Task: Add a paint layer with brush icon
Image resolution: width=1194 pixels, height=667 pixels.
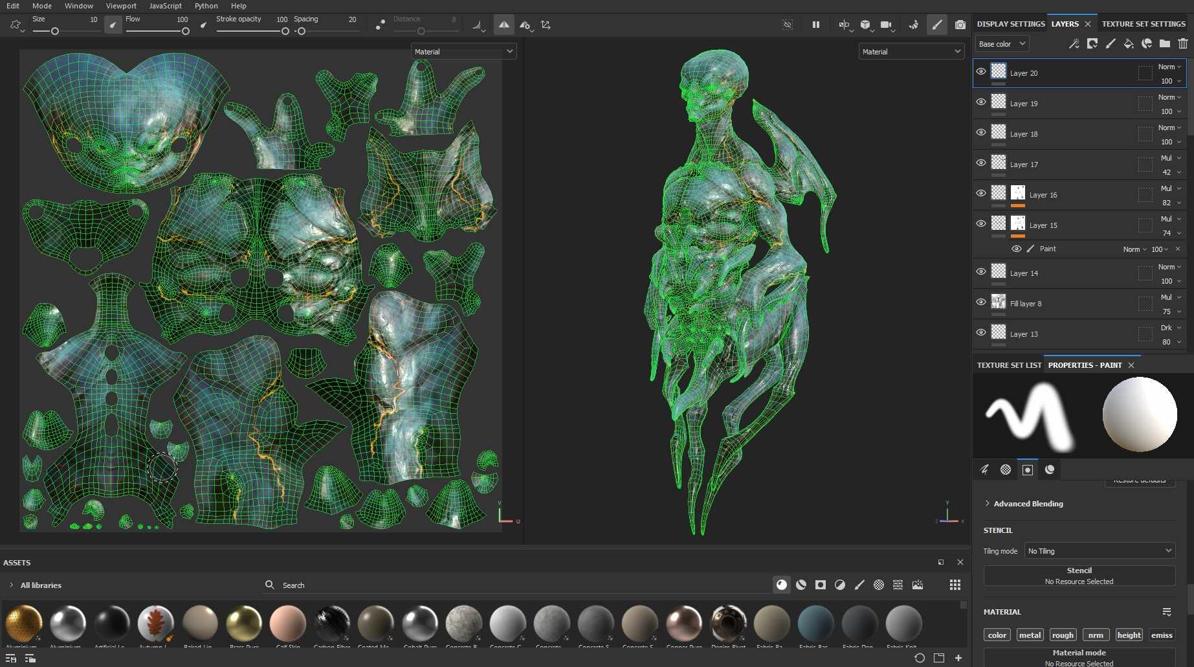Action: click(1111, 43)
